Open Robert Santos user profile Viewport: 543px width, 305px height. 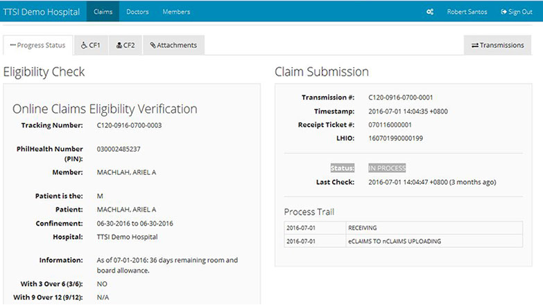pos(467,12)
